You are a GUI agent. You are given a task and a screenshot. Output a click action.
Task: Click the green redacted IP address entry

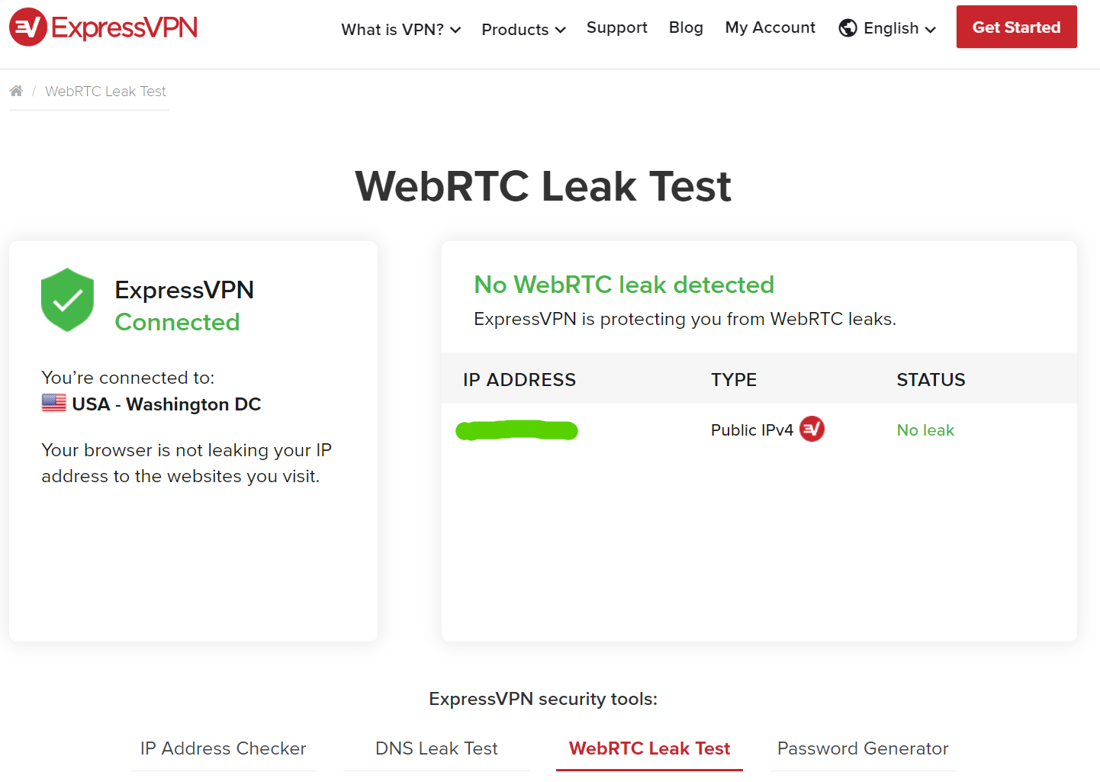pos(516,430)
